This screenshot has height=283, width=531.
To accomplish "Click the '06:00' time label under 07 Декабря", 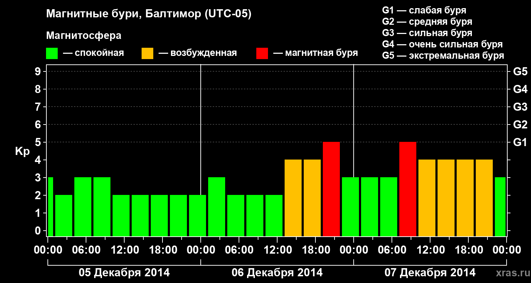I will click(x=392, y=250).
